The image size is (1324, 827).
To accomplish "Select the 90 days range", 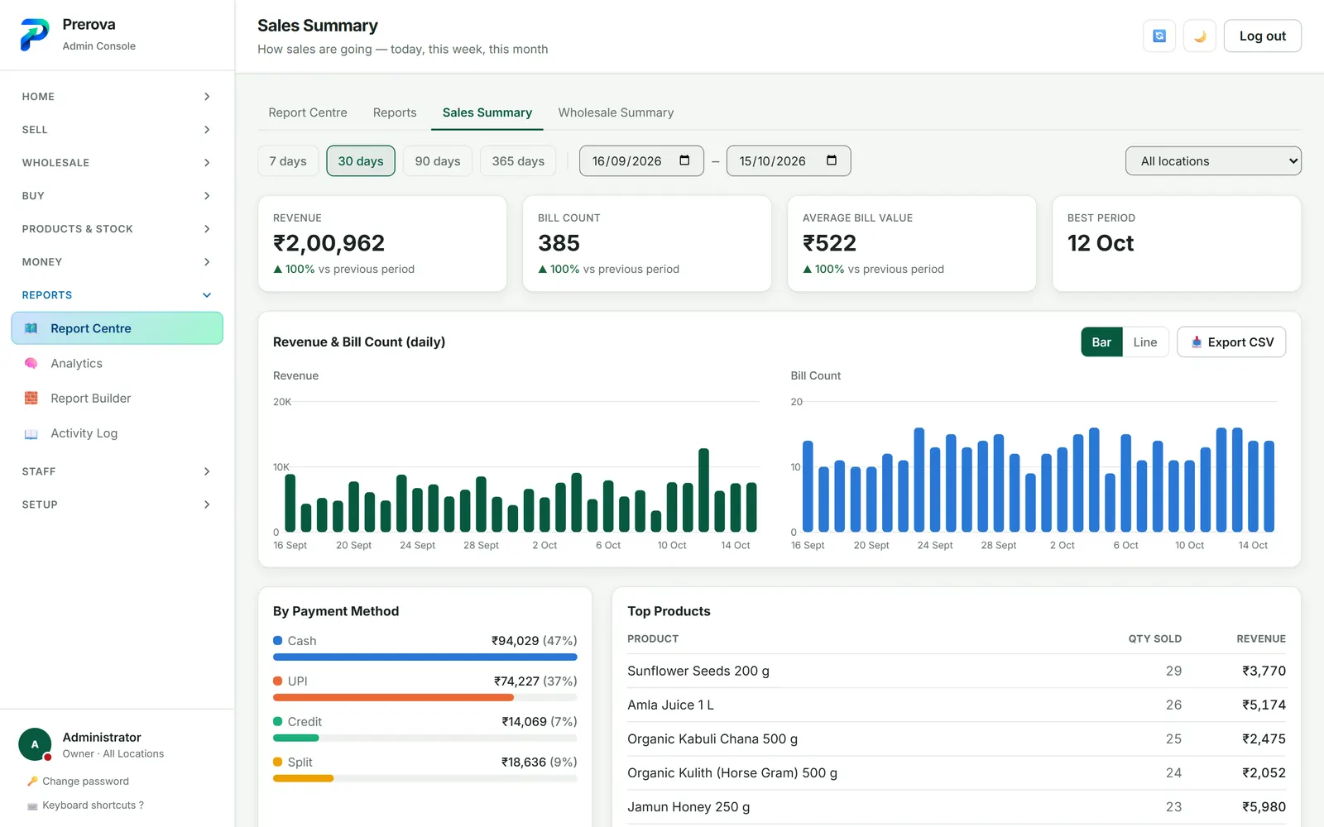I will (438, 160).
